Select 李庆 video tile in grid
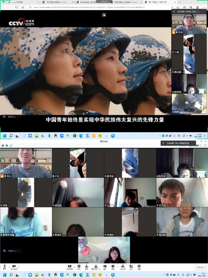Viewport: 208px width, 278px height. pos(26,163)
